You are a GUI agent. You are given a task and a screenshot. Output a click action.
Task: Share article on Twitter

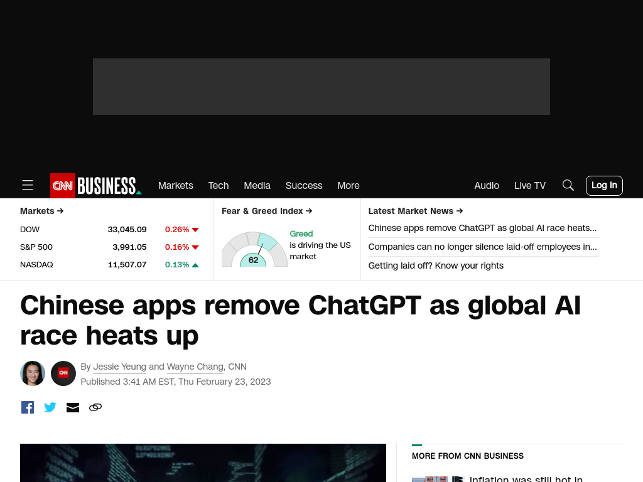[50, 407]
